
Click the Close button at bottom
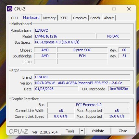(x=123, y=131)
